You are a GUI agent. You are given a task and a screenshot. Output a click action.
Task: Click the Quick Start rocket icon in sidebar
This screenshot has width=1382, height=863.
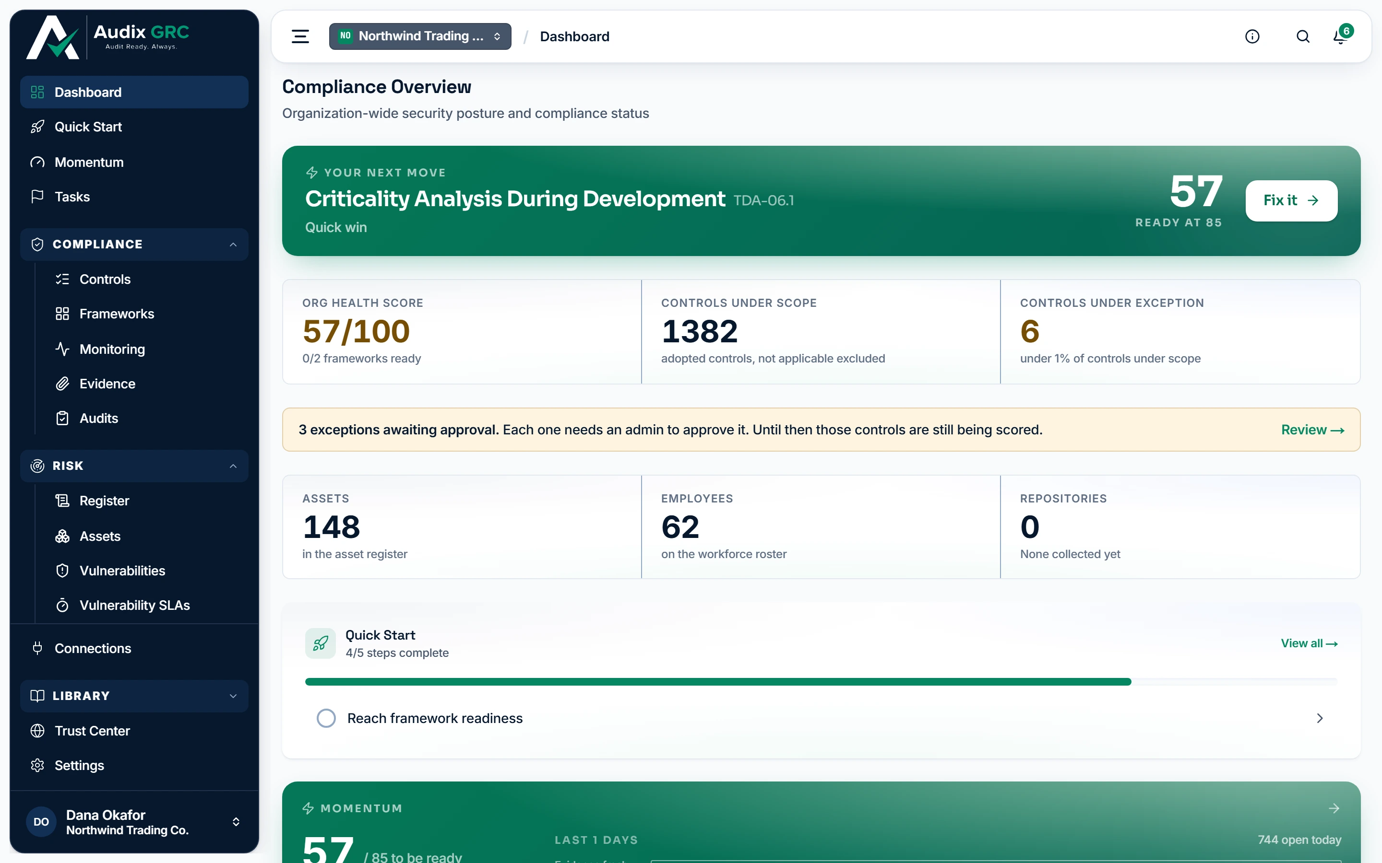click(x=38, y=127)
